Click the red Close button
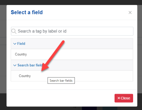 click(x=124, y=98)
